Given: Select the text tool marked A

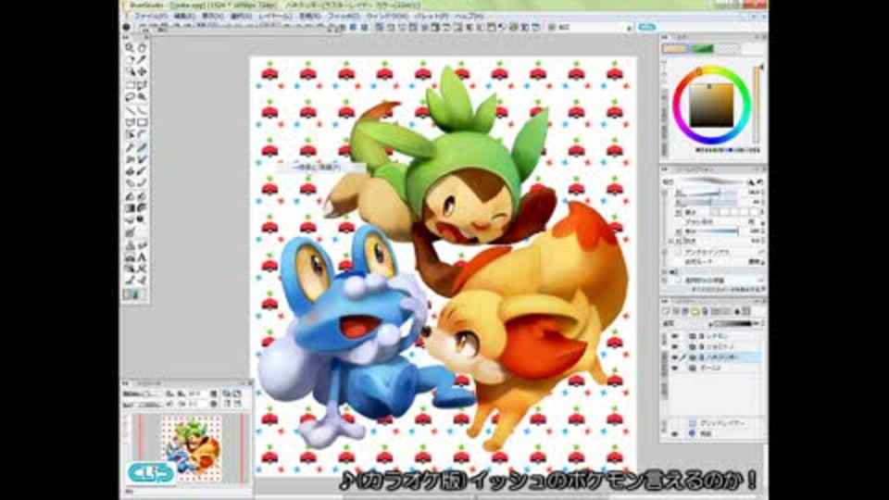Looking at the screenshot, I should (142, 257).
